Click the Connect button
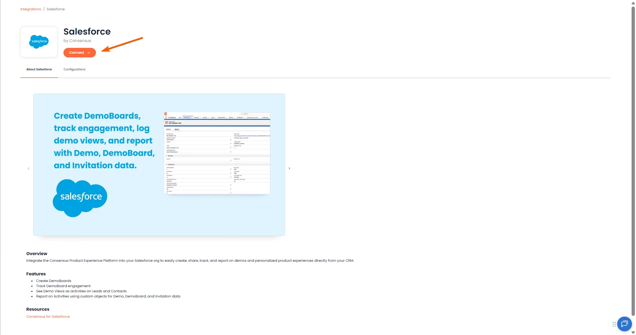The height and width of the screenshot is (335, 636). pyautogui.click(x=80, y=53)
